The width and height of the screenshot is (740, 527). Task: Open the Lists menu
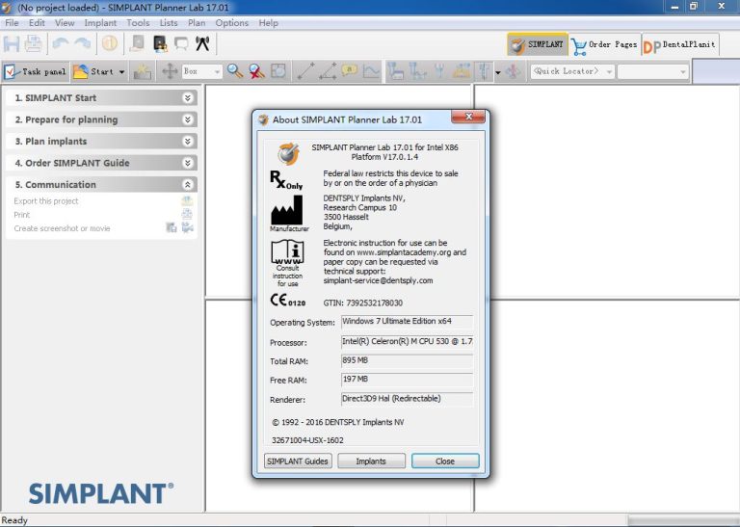(x=168, y=23)
